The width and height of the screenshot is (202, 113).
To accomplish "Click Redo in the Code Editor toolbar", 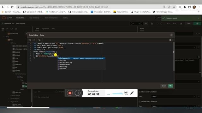I will 34,40.
